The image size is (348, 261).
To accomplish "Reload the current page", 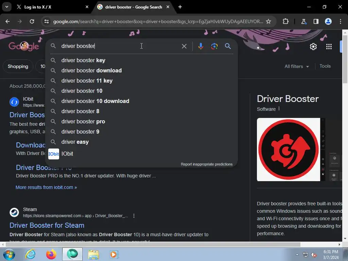I will point(32,21).
